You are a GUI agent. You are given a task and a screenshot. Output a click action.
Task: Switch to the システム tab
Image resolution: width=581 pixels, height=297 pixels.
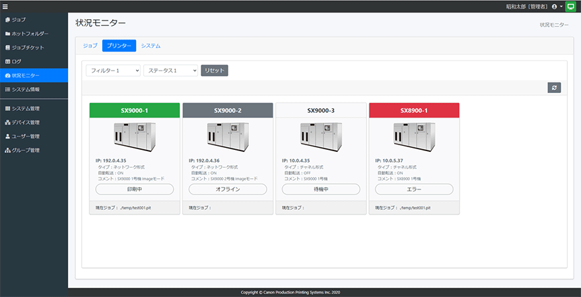tap(151, 46)
